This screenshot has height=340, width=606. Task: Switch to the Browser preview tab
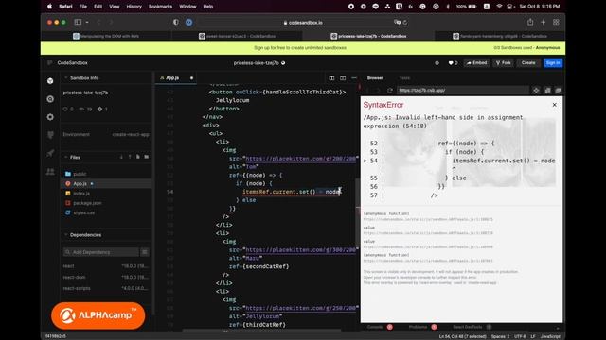[375, 77]
